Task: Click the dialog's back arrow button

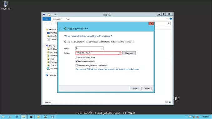Action: tap(61, 29)
